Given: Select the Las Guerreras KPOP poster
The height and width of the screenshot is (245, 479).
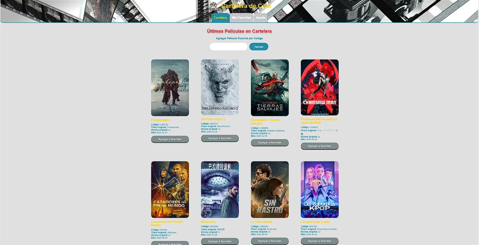Looking at the screenshot, I should pyautogui.click(x=319, y=190).
